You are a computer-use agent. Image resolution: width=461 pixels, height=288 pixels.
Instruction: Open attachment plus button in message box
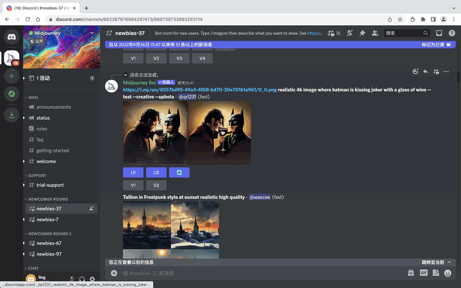[114, 273]
